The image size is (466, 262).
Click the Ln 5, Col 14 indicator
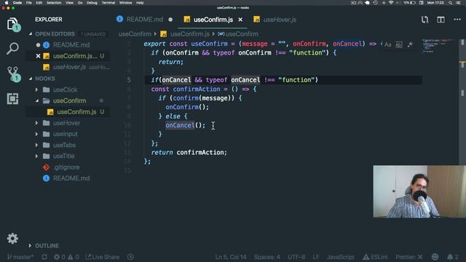point(231,257)
